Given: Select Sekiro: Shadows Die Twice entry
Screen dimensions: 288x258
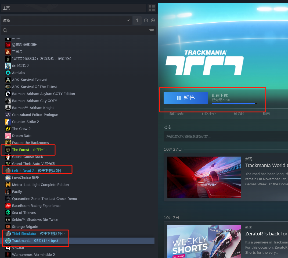Looking at the screenshot, I should [35, 220].
